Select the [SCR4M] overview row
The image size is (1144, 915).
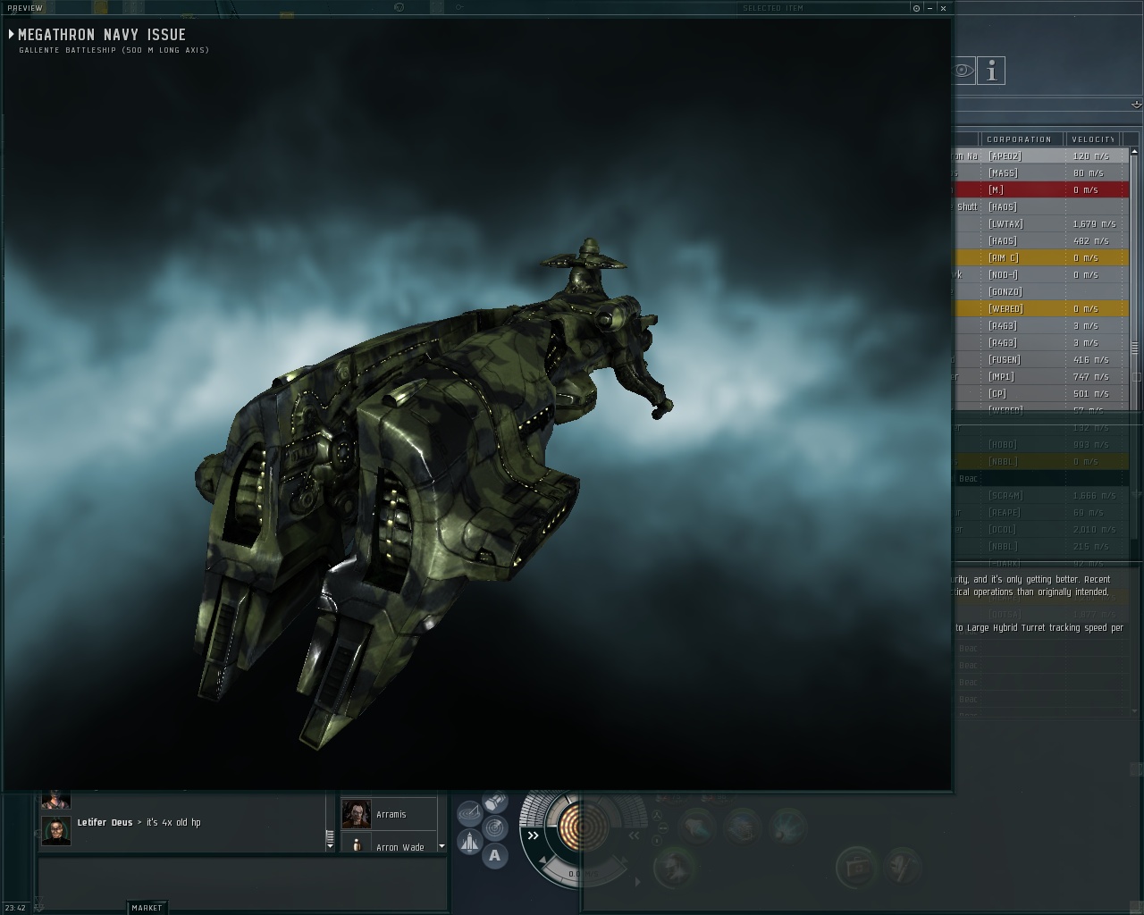1041,496
